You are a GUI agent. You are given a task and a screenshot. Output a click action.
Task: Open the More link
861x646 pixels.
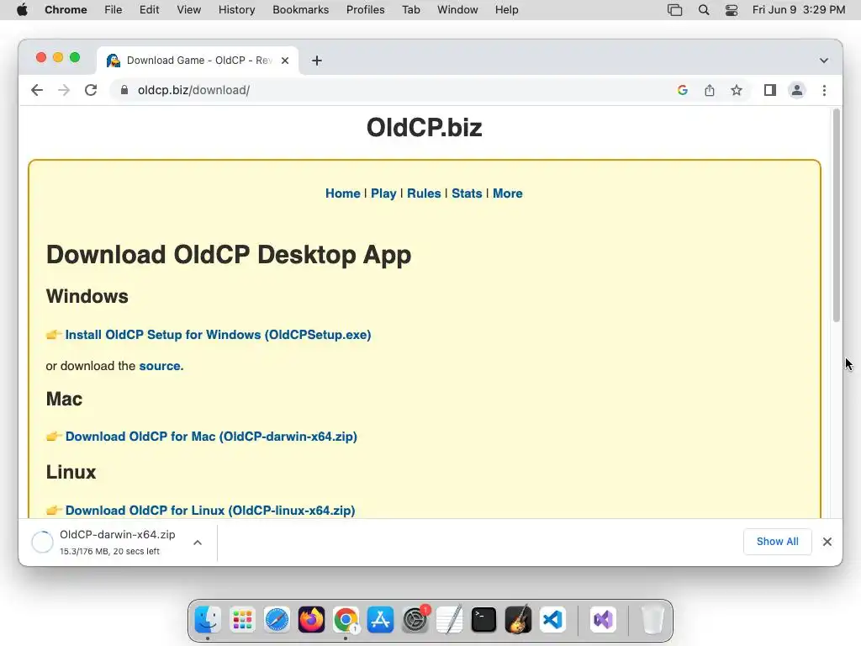click(507, 193)
